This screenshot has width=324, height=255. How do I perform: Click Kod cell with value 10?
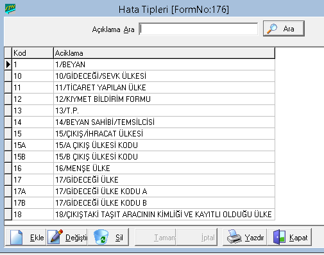tap(33, 76)
